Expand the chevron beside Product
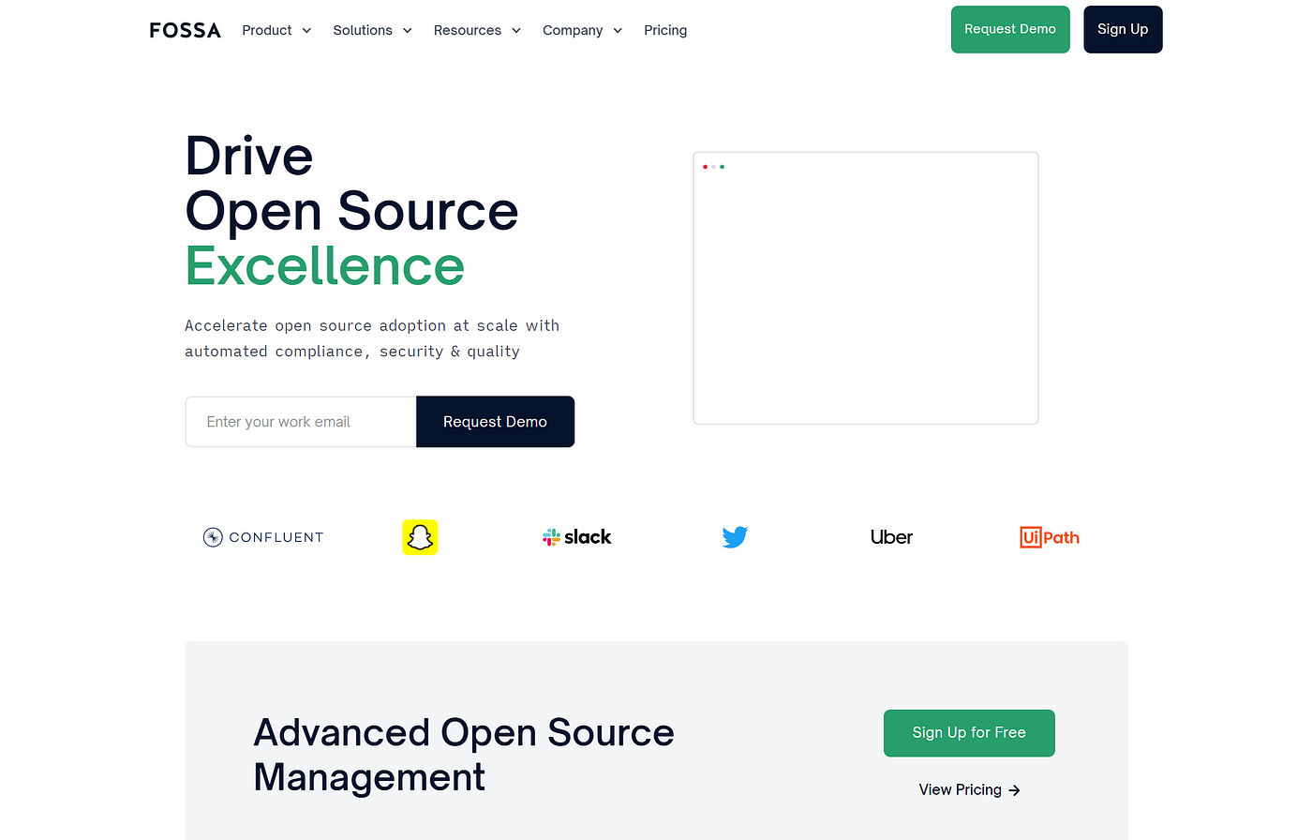The width and height of the screenshot is (1312, 840). [306, 31]
